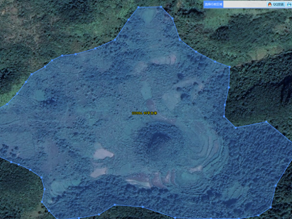
Task: Click the dark circular sinkhole in the polygon
Action: pos(157,139)
